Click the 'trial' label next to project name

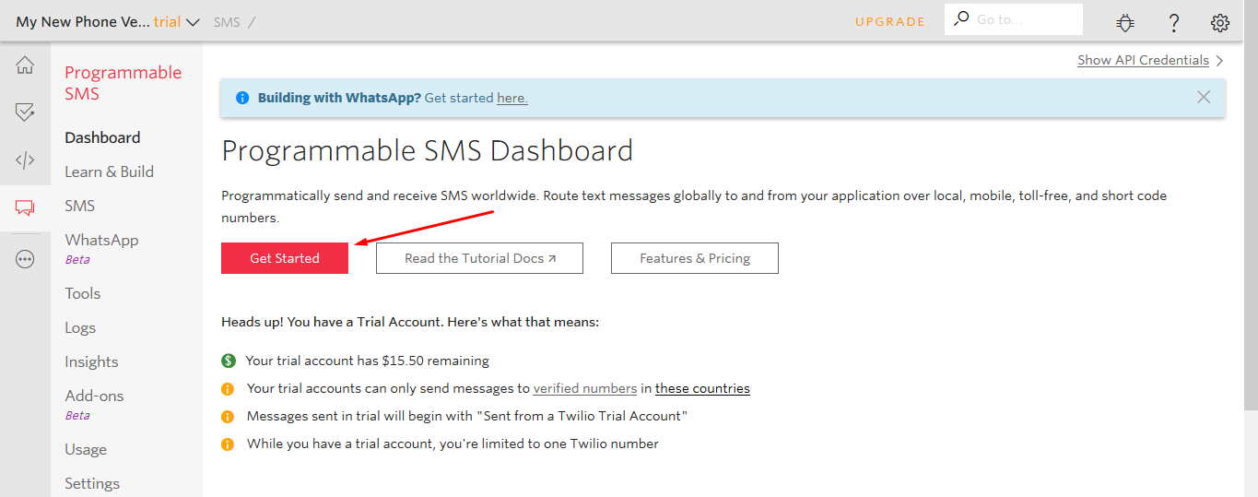pos(167,22)
